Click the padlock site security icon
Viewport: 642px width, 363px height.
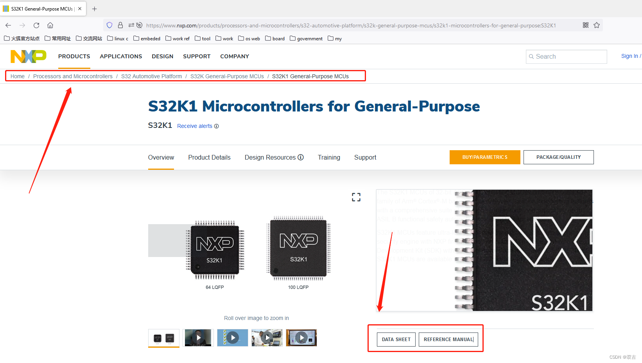point(120,25)
